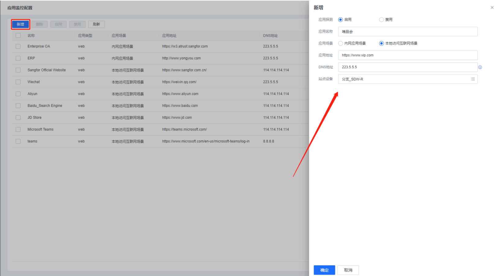This screenshot has height=276, width=504.
Task: Toggle the select-all header checkbox
Action: pos(18,35)
